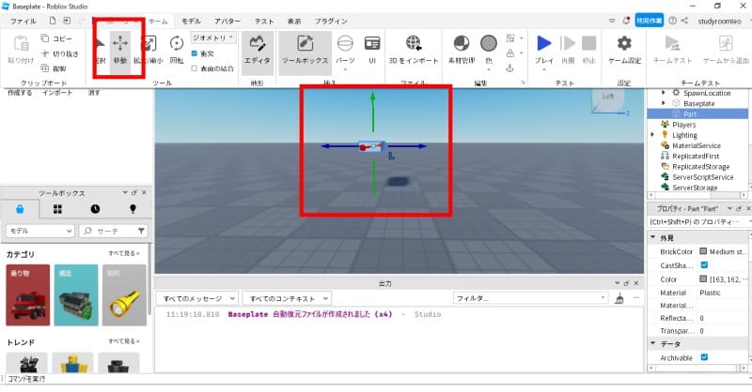
Task: Click すべて見る next to カテゴリ
Action: click(124, 253)
